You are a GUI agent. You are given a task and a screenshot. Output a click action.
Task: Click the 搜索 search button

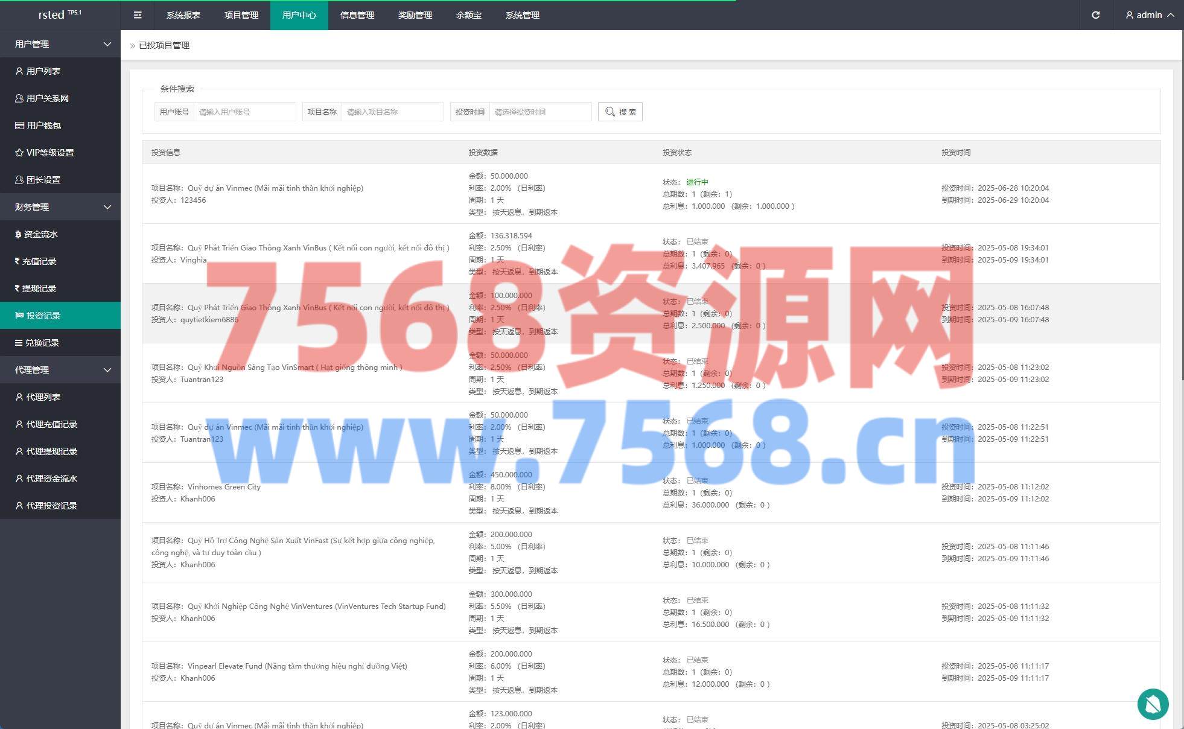(620, 112)
